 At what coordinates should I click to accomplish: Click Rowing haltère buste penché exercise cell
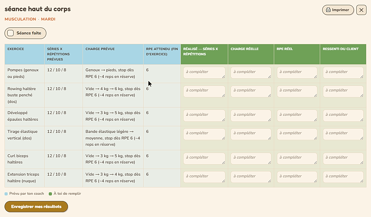click(x=25, y=95)
